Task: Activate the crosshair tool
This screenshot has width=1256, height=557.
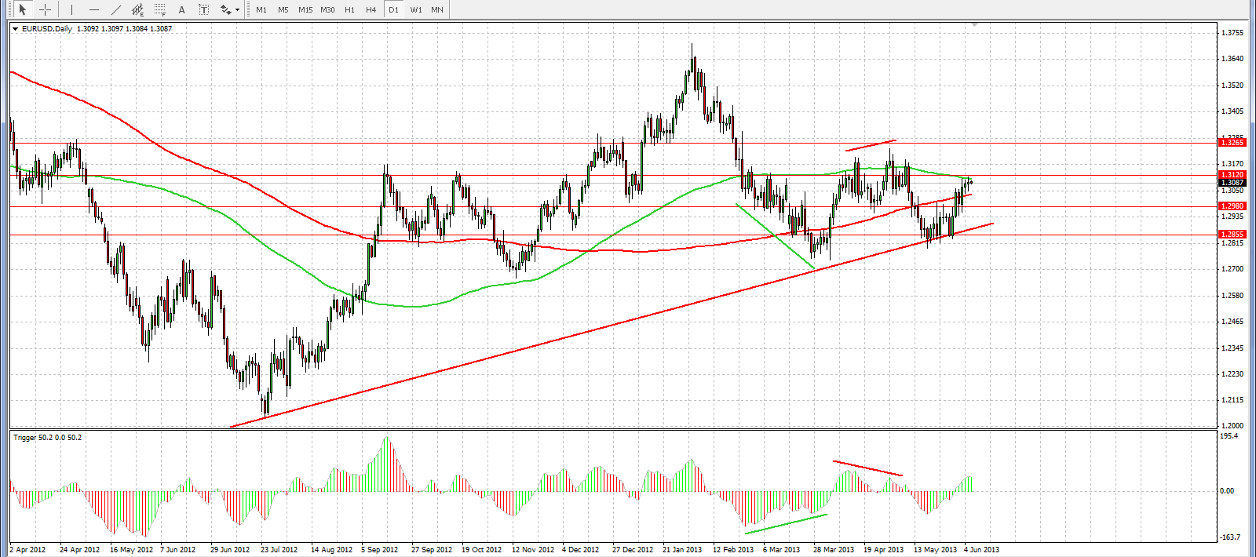Action: [46, 9]
